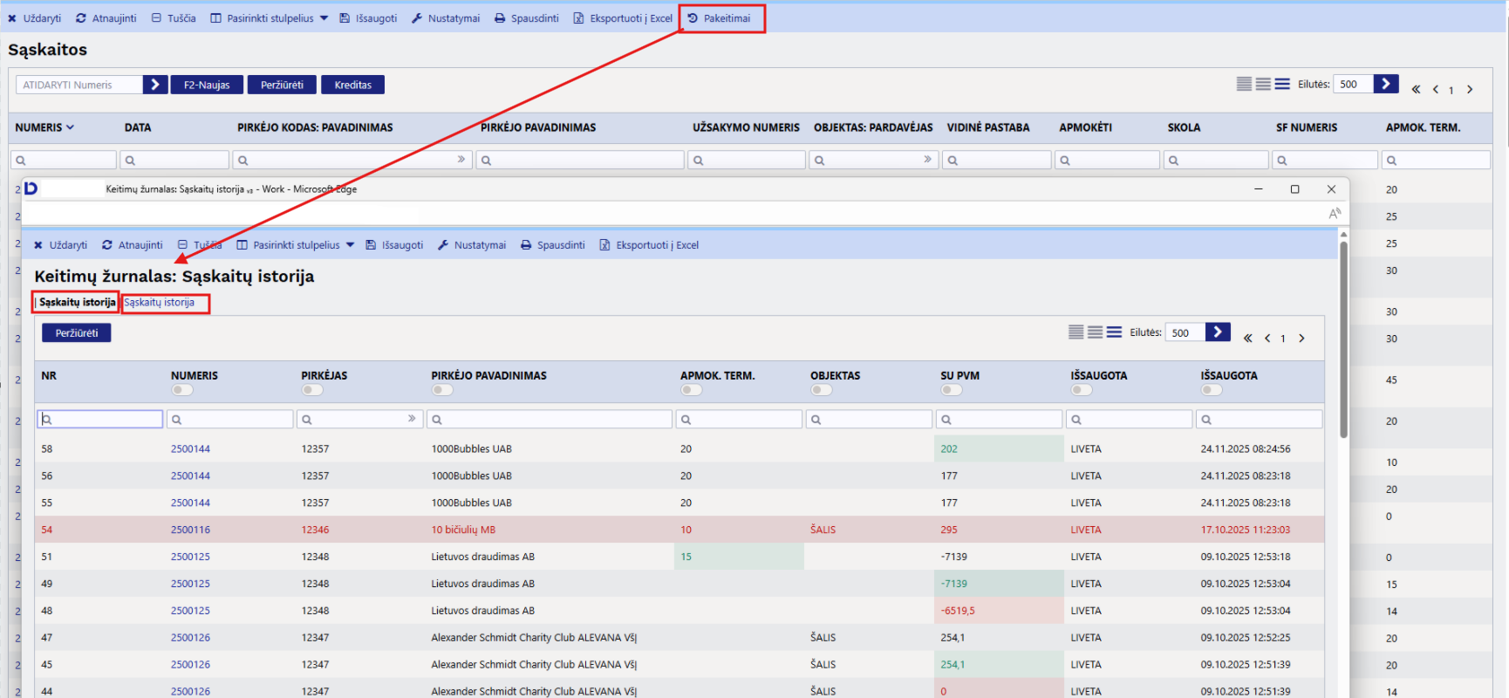Switch to the non-bold Sąskaitų istorija tab

pyautogui.click(x=160, y=303)
